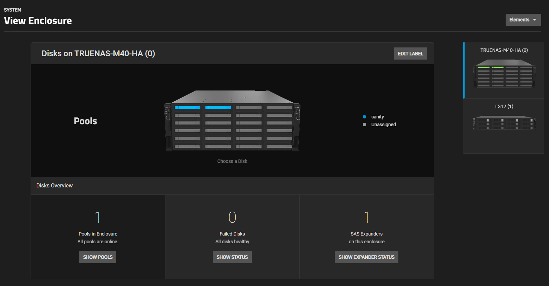Select second blue disk in top row
This screenshot has height=286, width=549.
[x=218, y=108]
